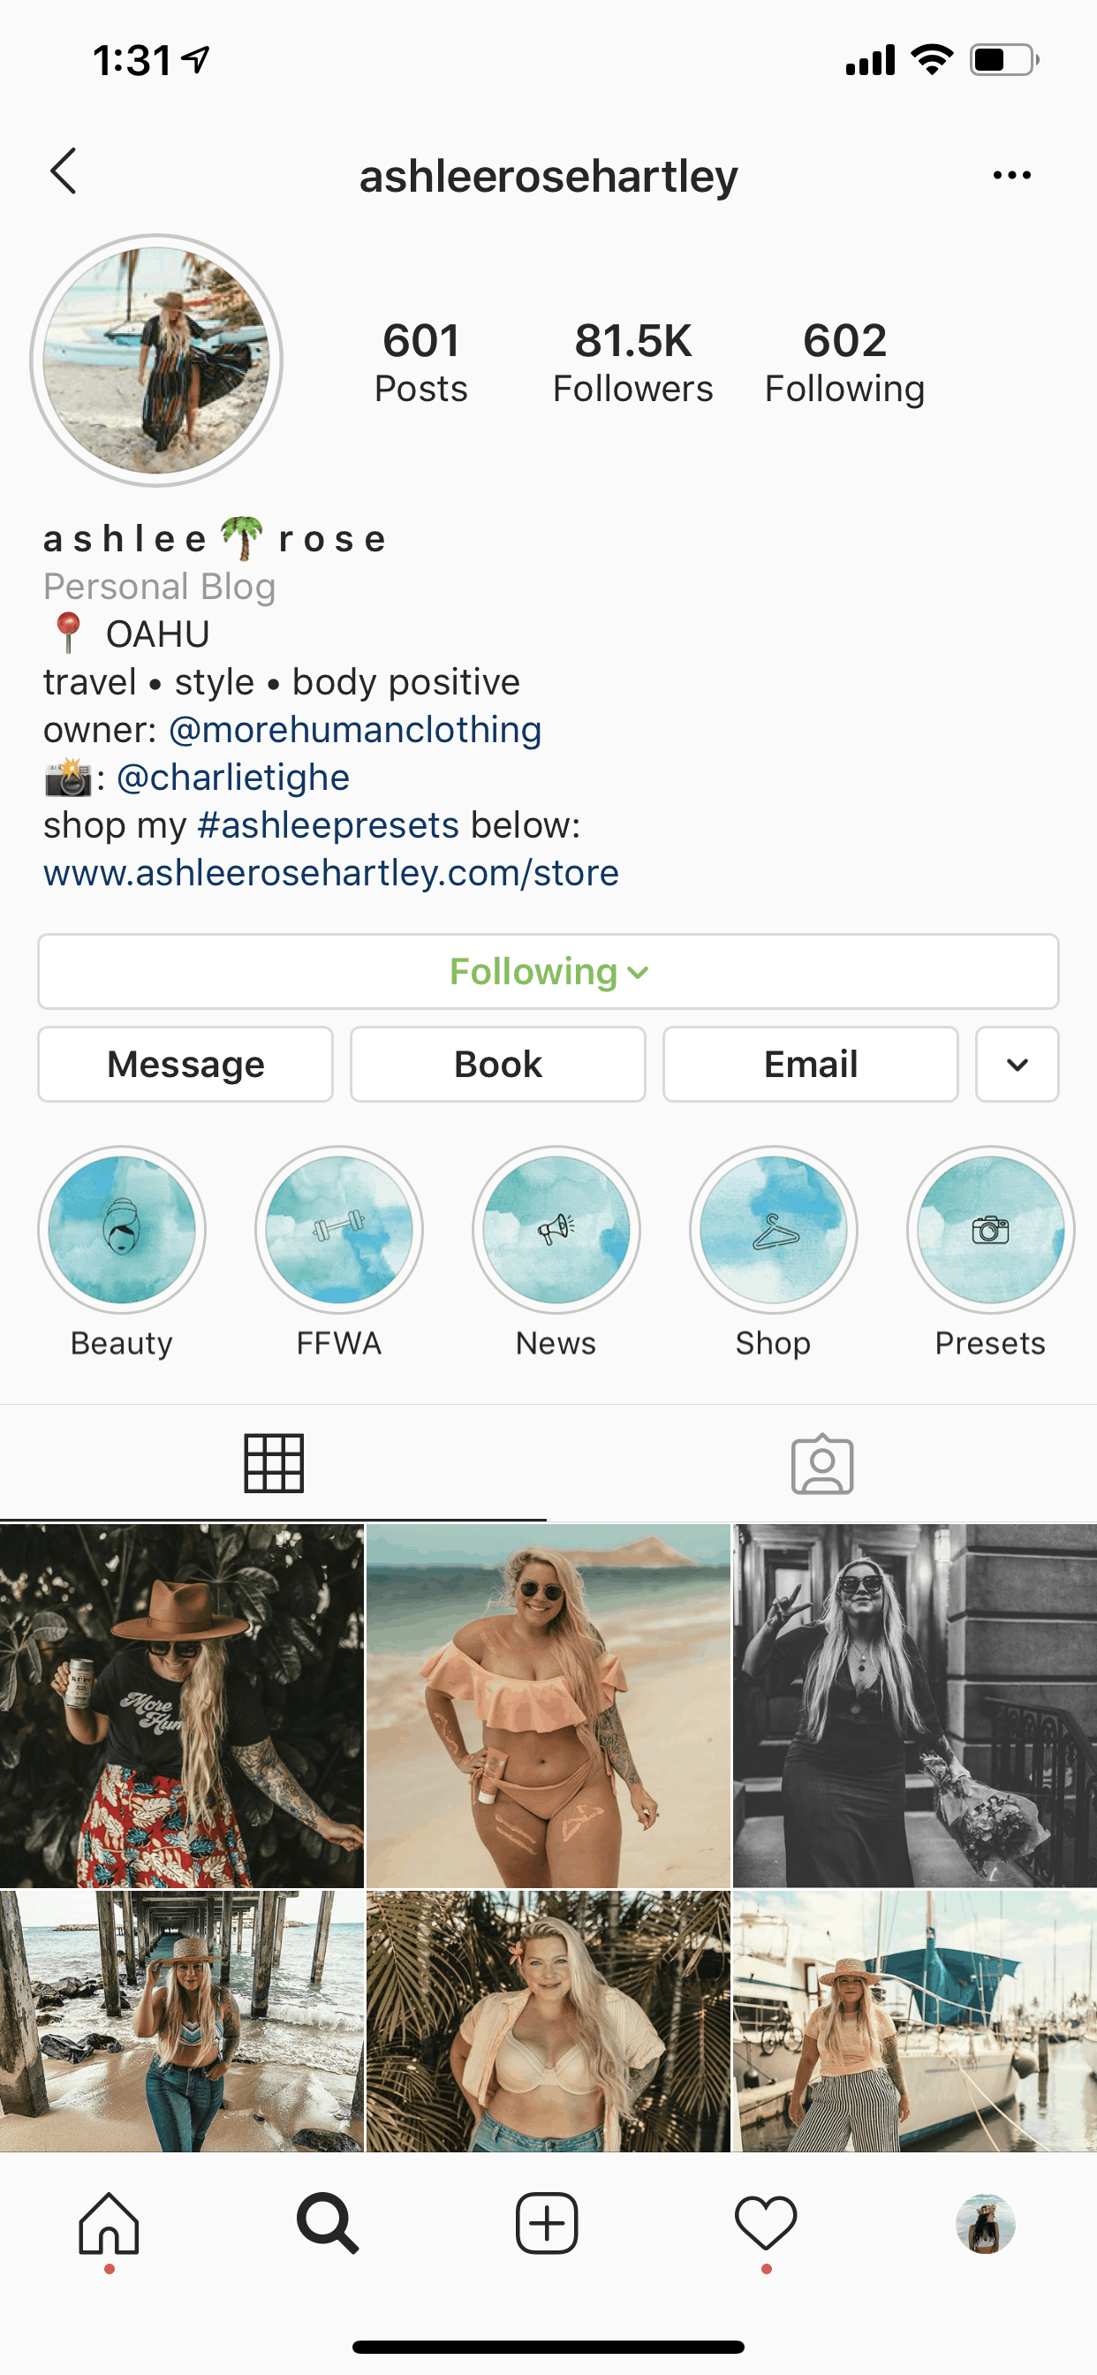Open the Activity heart icon
The height and width of the screenshot is (2375, 1097).
point(766,2222)
